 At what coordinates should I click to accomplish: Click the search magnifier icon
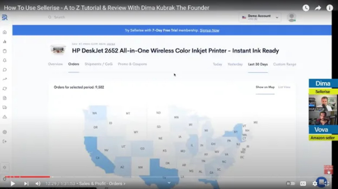[x=50, y=17]
